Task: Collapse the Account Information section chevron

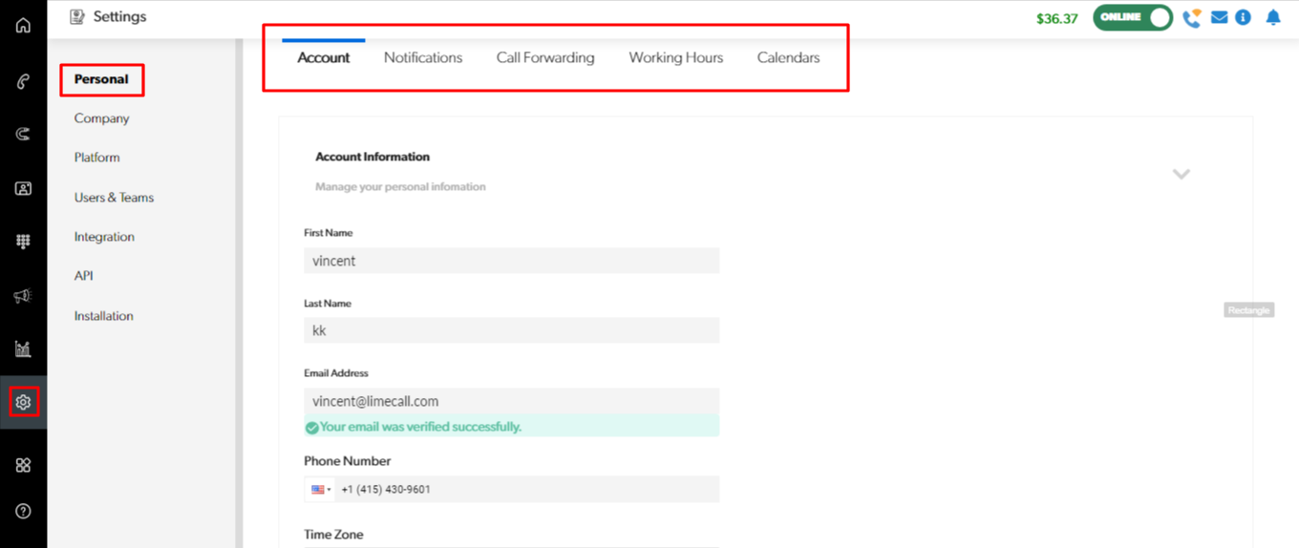Action: point(1182,174)
